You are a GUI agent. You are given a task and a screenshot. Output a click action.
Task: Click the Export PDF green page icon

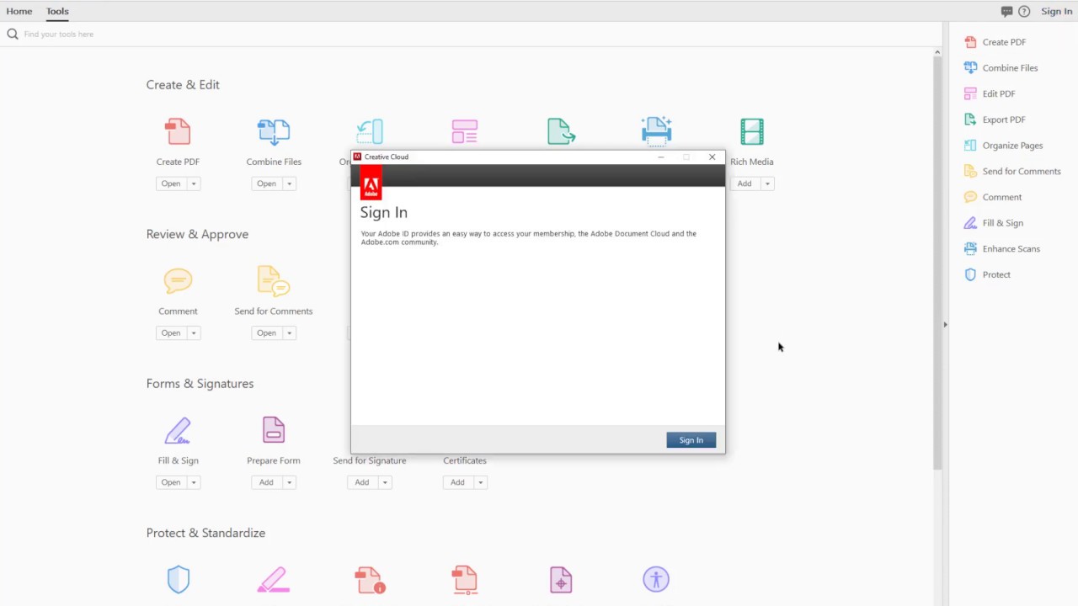pyautogui.click(x=561, y=131)
